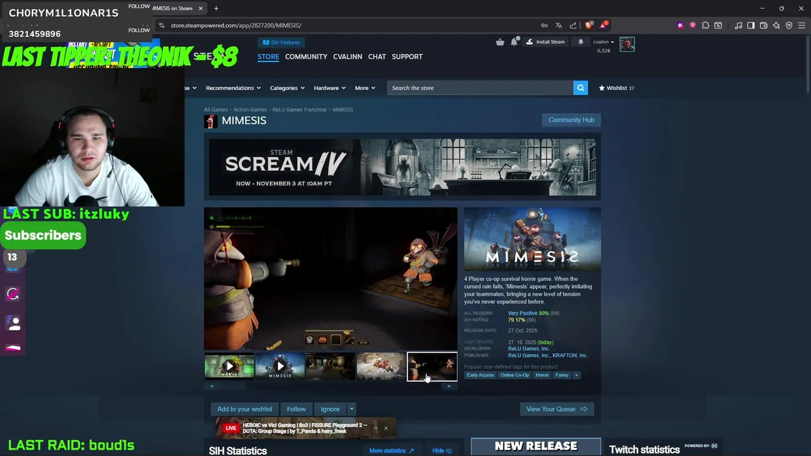Hide the SIH Statistics section
The height and width of the screenshot is (456, 811).
(442, 451)
